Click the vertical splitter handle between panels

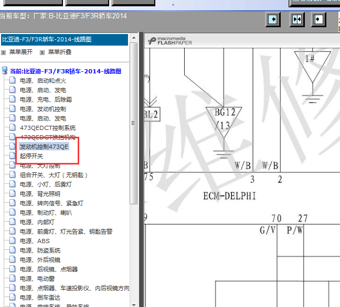[x=141, y=170]
